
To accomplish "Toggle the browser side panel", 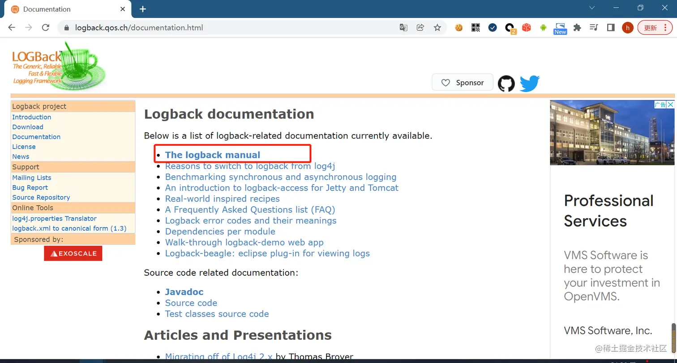I will tap(611, 28).
